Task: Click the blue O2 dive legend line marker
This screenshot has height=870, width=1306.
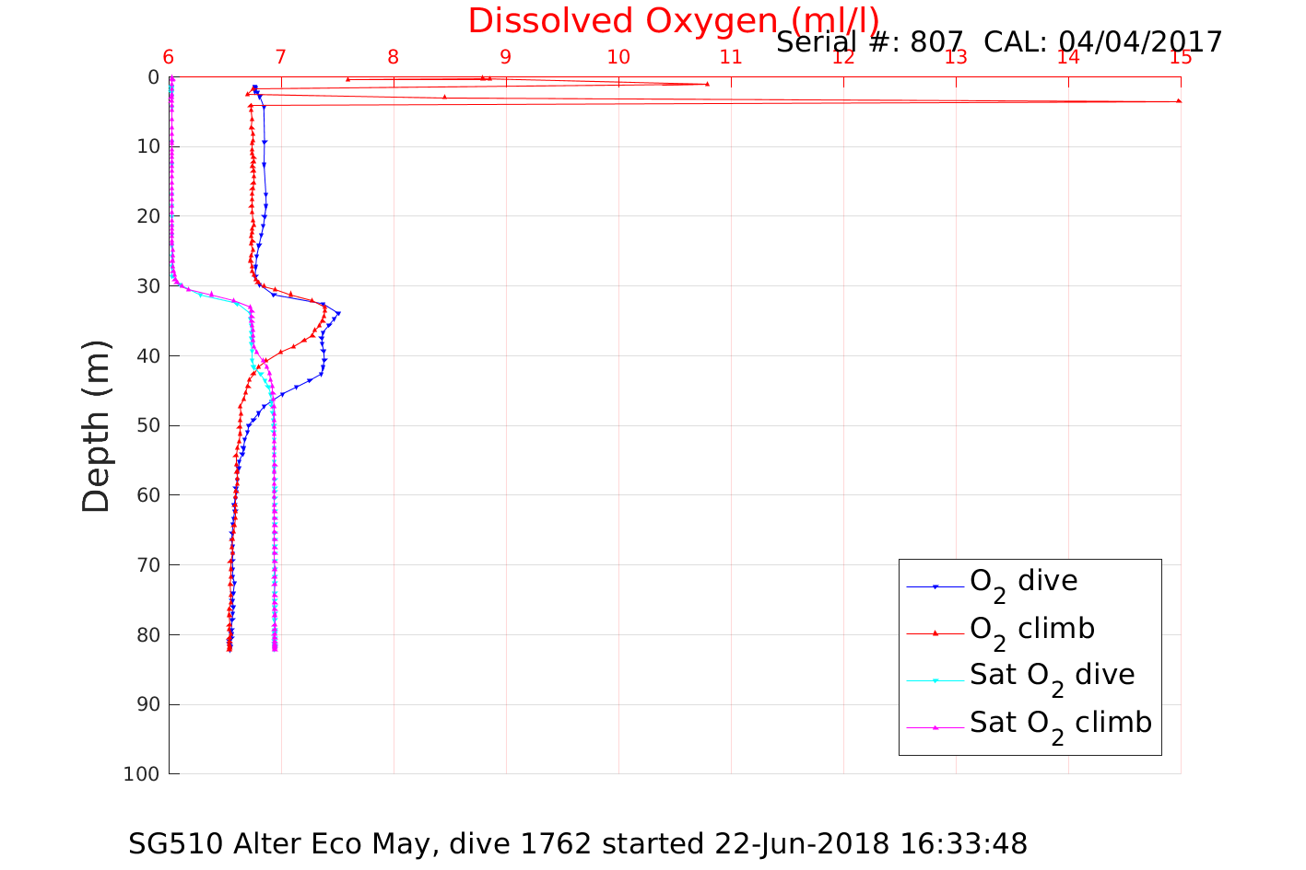Action: coord(935,586)
